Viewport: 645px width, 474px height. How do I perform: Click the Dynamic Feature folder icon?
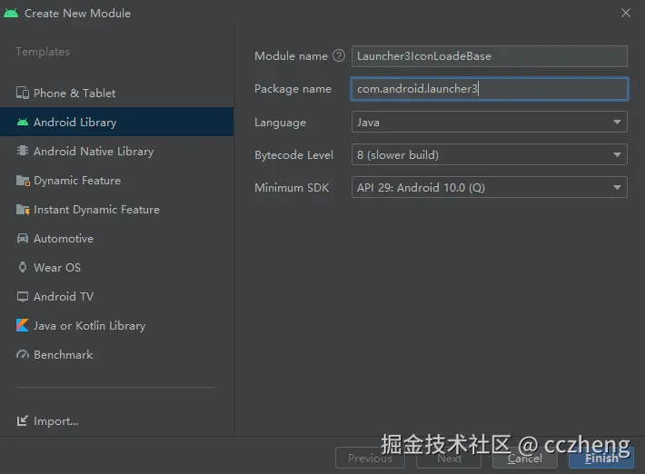click(x=23, y=181)
